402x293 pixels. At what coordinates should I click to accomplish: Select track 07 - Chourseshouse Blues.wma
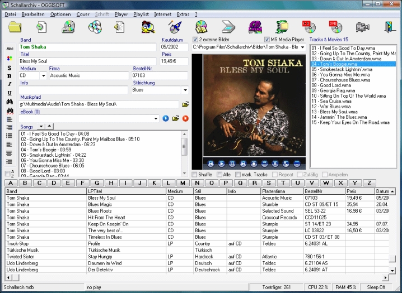pos(340,80)
